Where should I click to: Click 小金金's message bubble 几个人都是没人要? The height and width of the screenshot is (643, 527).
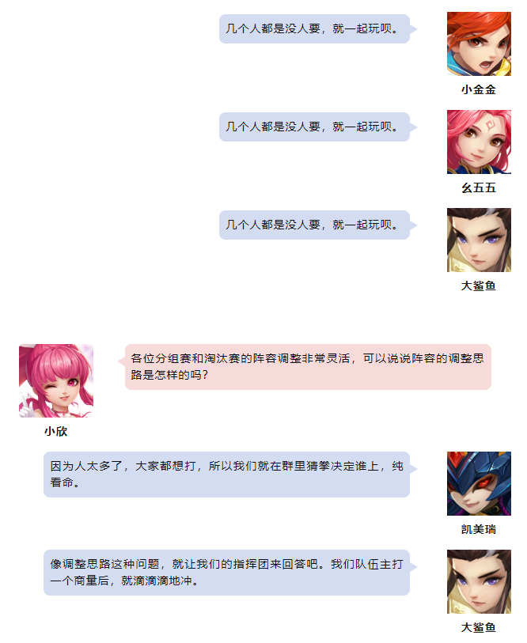314,28
